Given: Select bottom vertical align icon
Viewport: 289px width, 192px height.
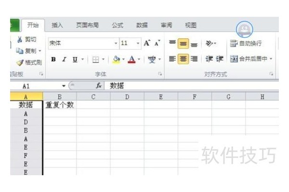Looking at the screenshot, I should [194, 44].
